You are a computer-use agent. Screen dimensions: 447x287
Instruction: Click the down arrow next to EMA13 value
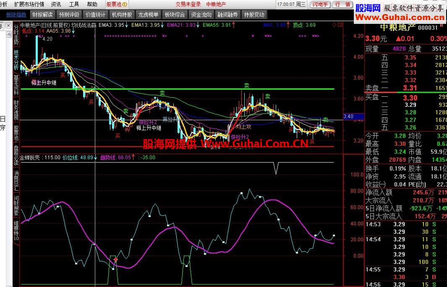click(162, 25)
